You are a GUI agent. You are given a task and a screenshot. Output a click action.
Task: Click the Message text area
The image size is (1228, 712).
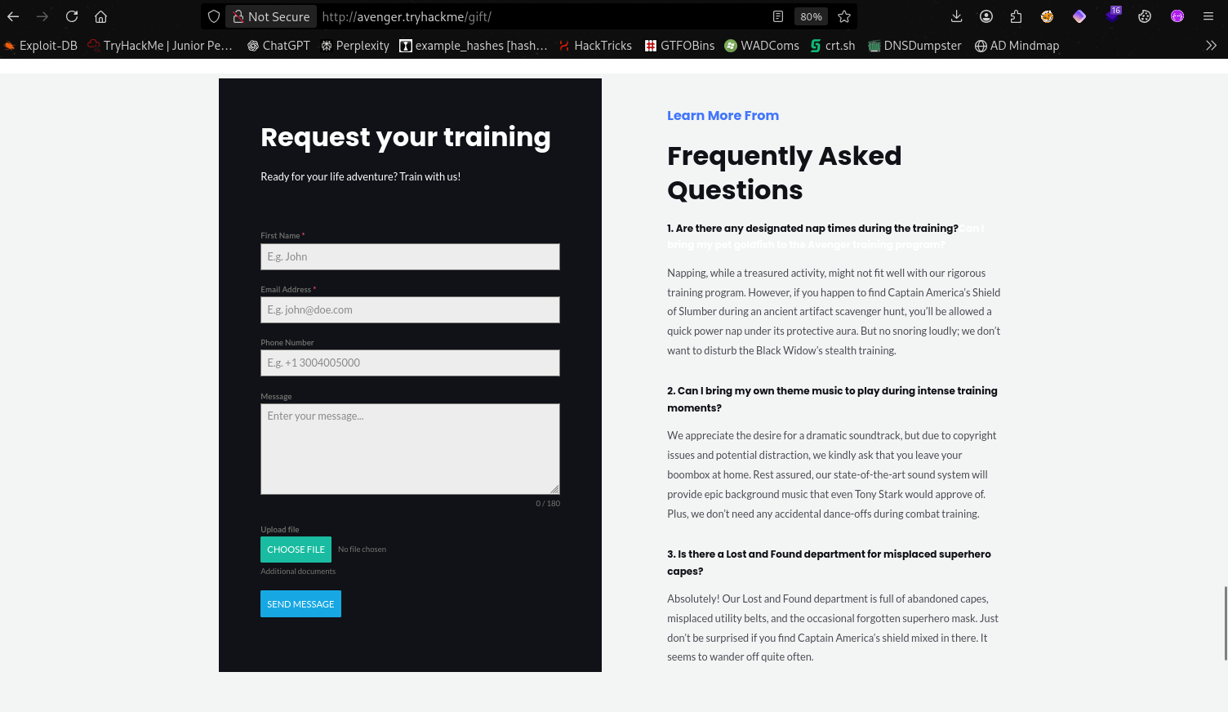click(x=410, y=449)
